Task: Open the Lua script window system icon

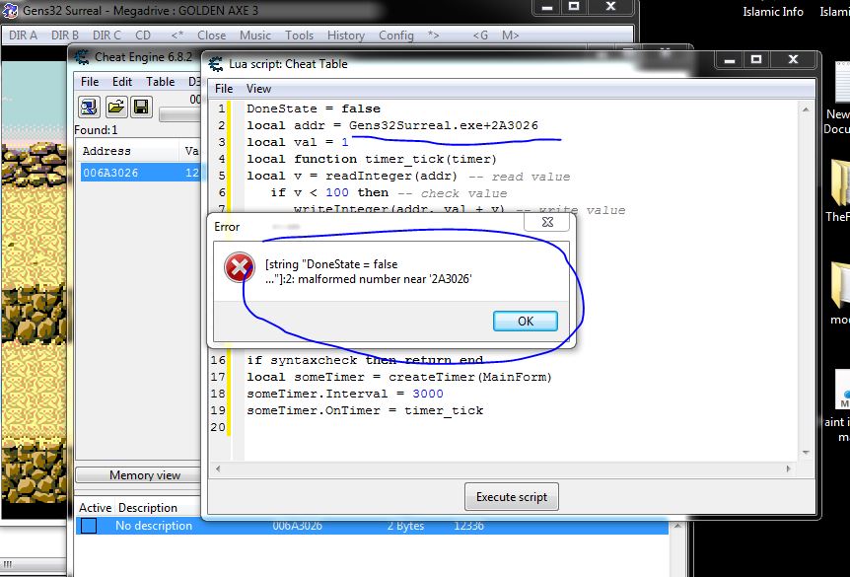Action: [x=213, y=63]
